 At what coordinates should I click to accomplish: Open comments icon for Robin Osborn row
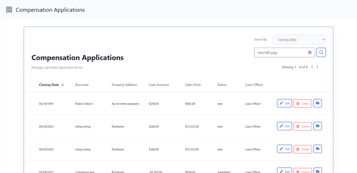(x=318, y=103)
